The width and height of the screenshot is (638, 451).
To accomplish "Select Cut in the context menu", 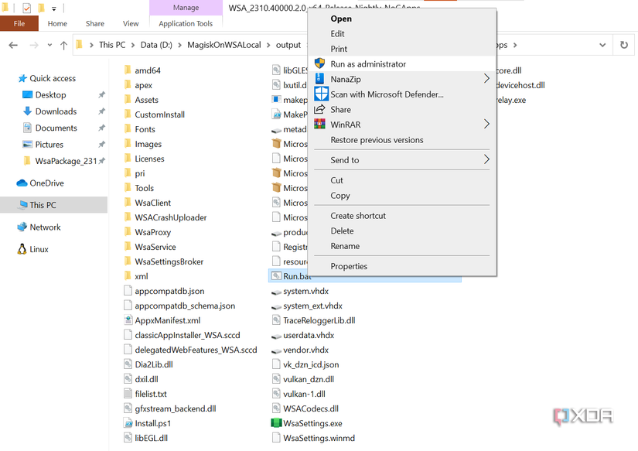I will 336,180.
